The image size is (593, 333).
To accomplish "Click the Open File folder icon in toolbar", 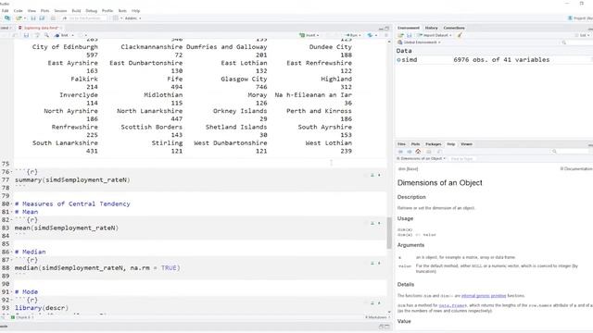I will pyautogui.click(x=19, y=18).
